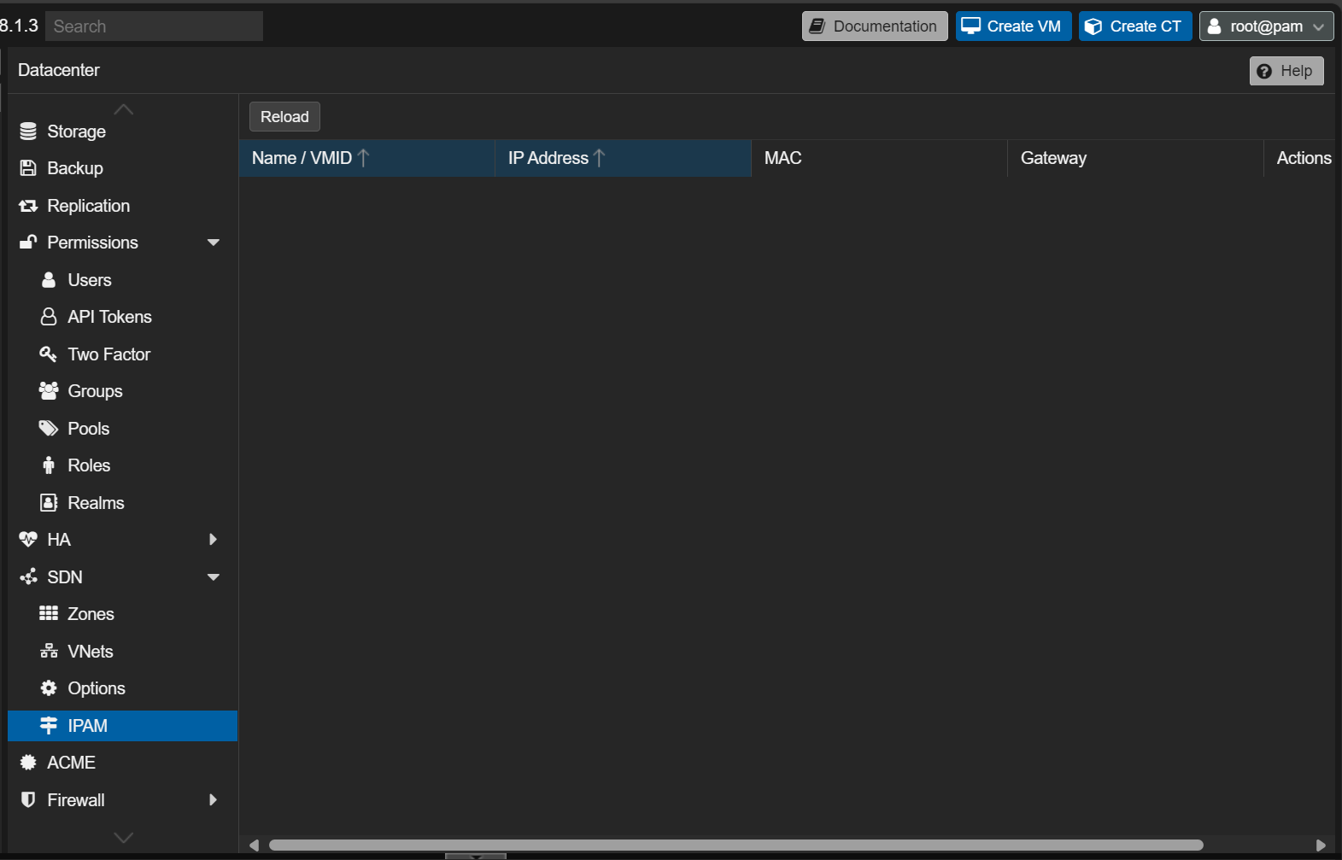Image resolution: width=1342 pixels, height=860 pixels.
Task: Click the Groups people icon
Action: [x=49, y=391]
